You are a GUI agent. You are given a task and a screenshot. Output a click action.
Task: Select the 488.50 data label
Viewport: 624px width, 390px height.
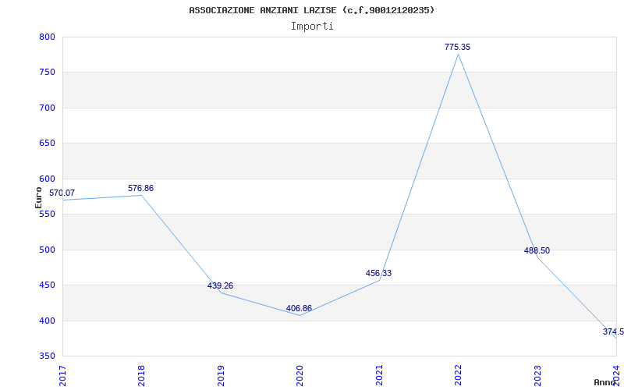(x=537, y=250)
